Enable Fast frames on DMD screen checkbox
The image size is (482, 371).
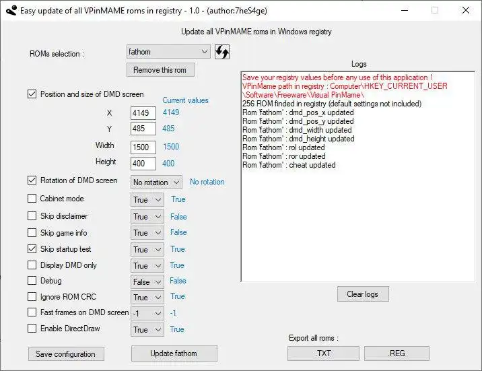(32, 312)
